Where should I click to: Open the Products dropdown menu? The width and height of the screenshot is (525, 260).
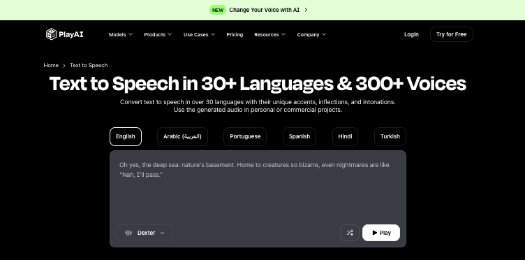click(x=158, y=34)
